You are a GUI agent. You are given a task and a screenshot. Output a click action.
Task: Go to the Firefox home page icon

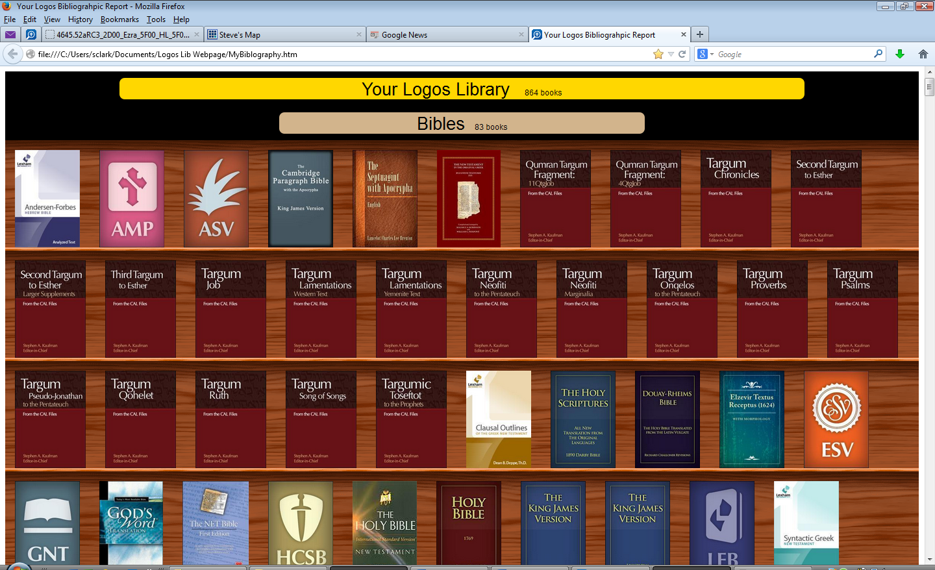coord(923,54)
